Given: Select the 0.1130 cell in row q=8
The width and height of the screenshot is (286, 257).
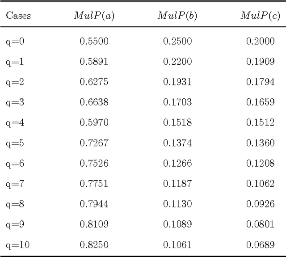Looking at the screenshot, I should 177,204.
